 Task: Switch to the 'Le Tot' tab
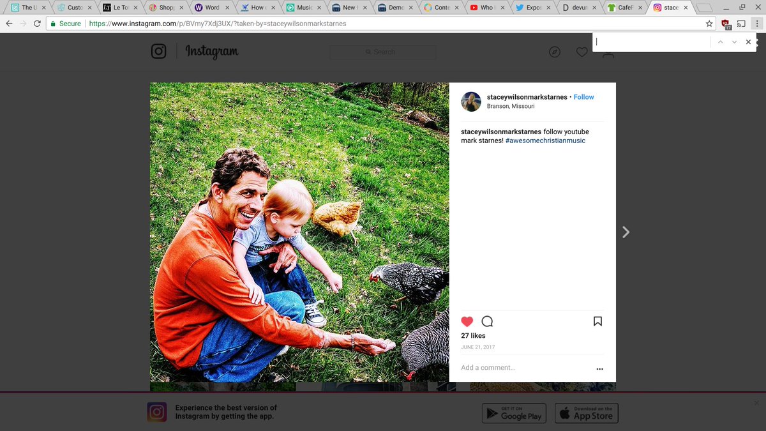[117, 8]
